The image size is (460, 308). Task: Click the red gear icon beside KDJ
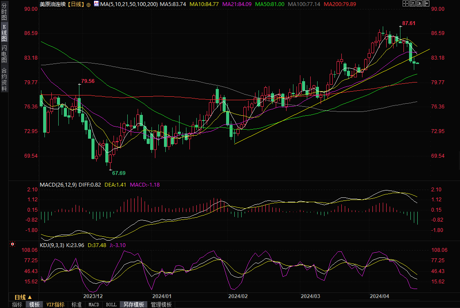(13, 245)
